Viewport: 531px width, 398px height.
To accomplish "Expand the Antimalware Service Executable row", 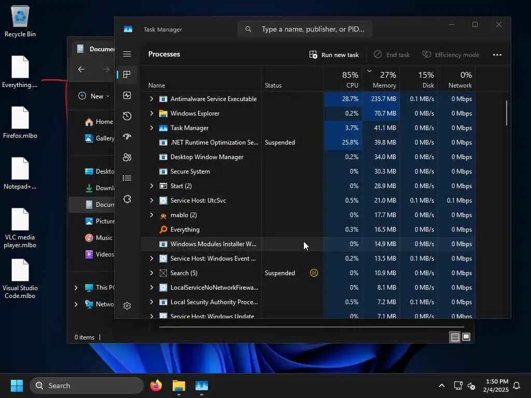I will pyautogui.click(x=152, y=99).
